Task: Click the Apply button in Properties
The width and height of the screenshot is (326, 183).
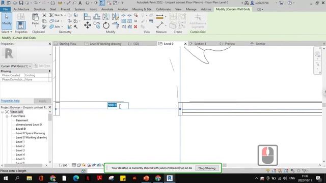Action: point(42,101)
